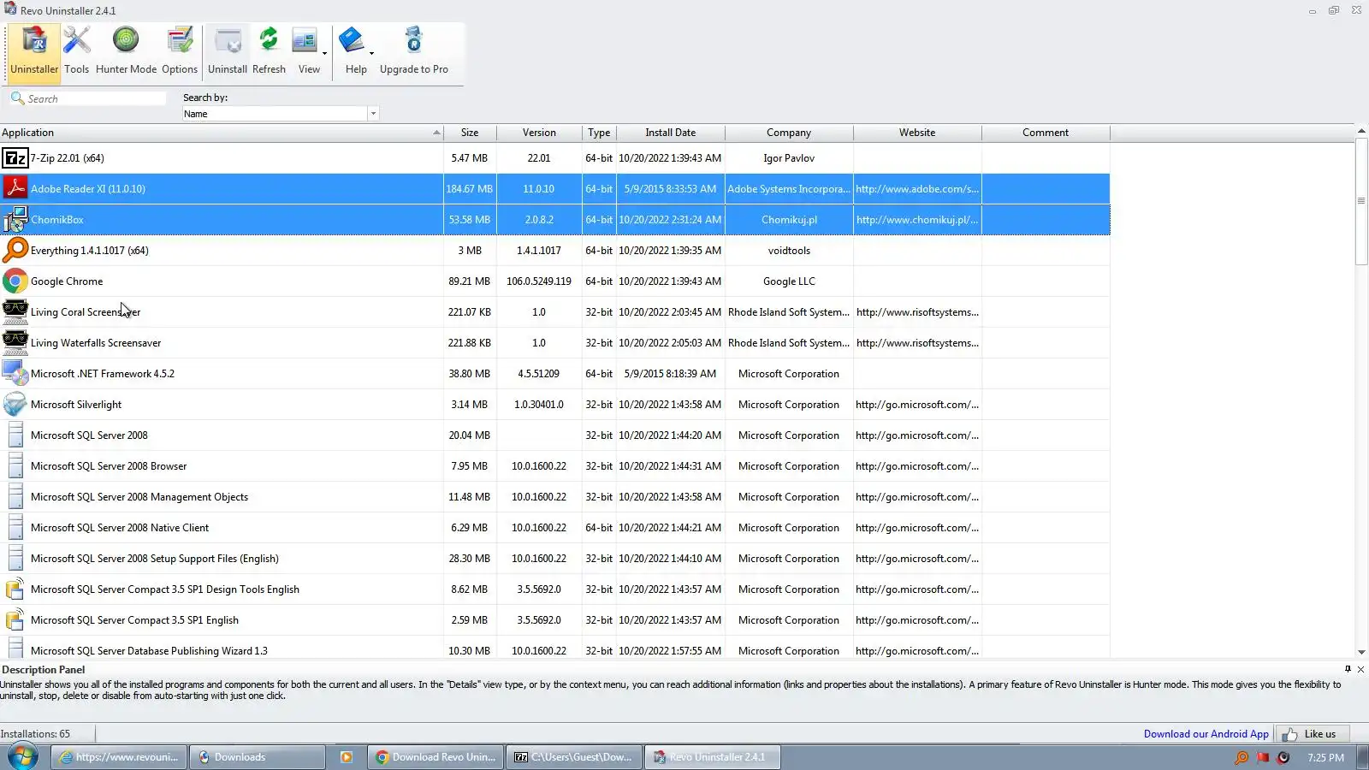
Task: Select SQL Server 2008 Setup Support Files
Action: [555, 559]
